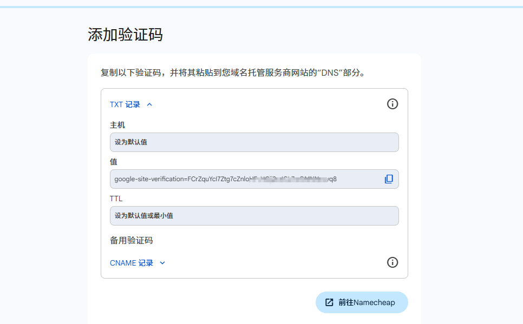Viewport: 523px width, 324px height.
Task: Click the external link icon on Namecheap button
Action: click(x=329, y=302)
